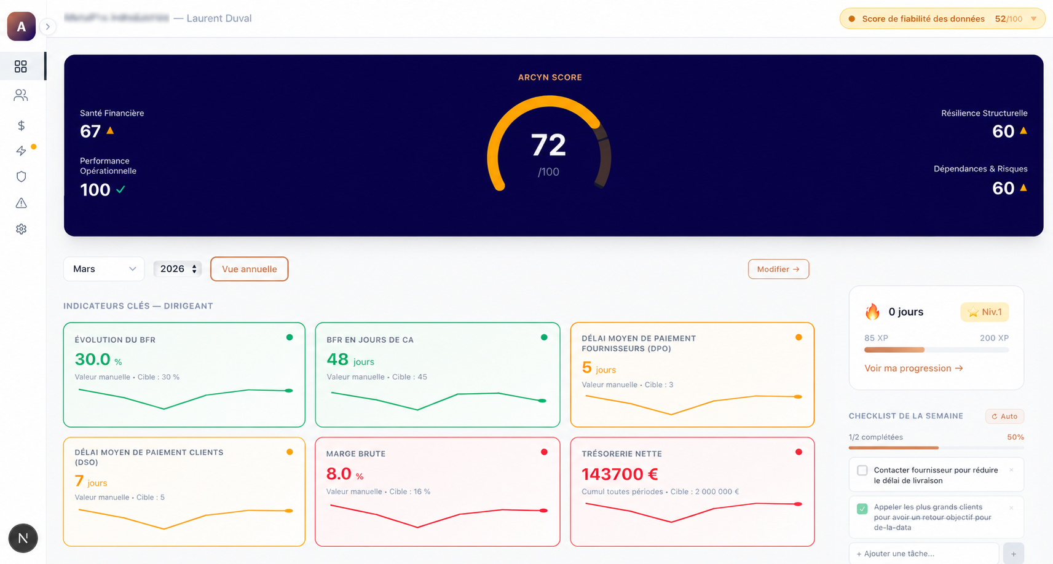Click the Trésorerie nette trend sparkline
Screen dimensions: 1053x564
point(693,512)
